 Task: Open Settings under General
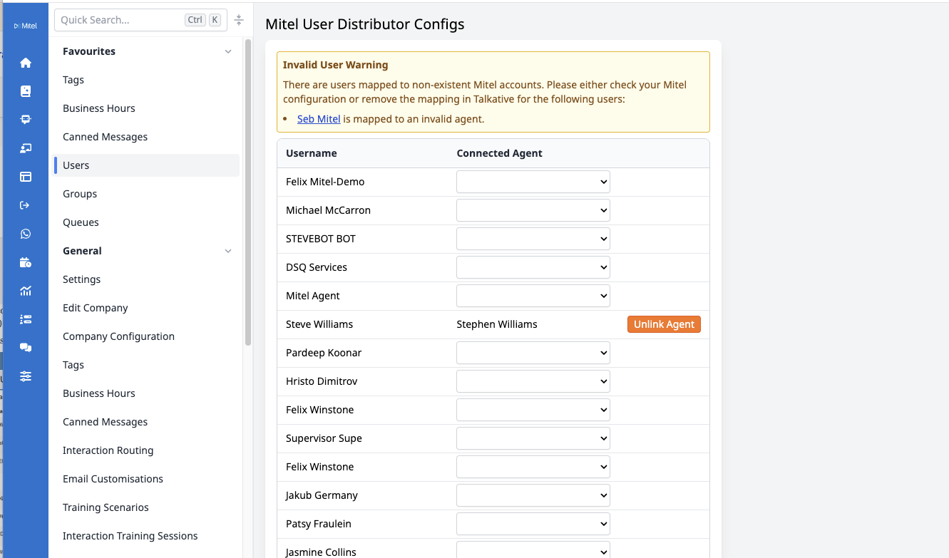(82, 279)
